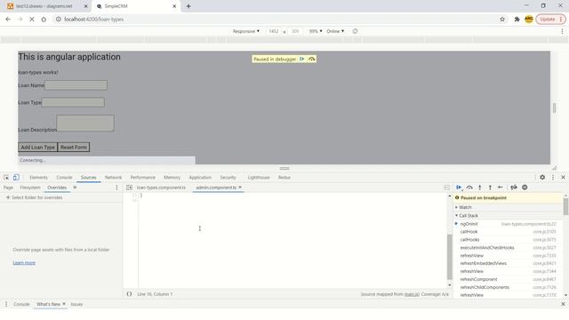569x320 pixels.
Task: Click the Loan Description text area
Action: point(85,124)
